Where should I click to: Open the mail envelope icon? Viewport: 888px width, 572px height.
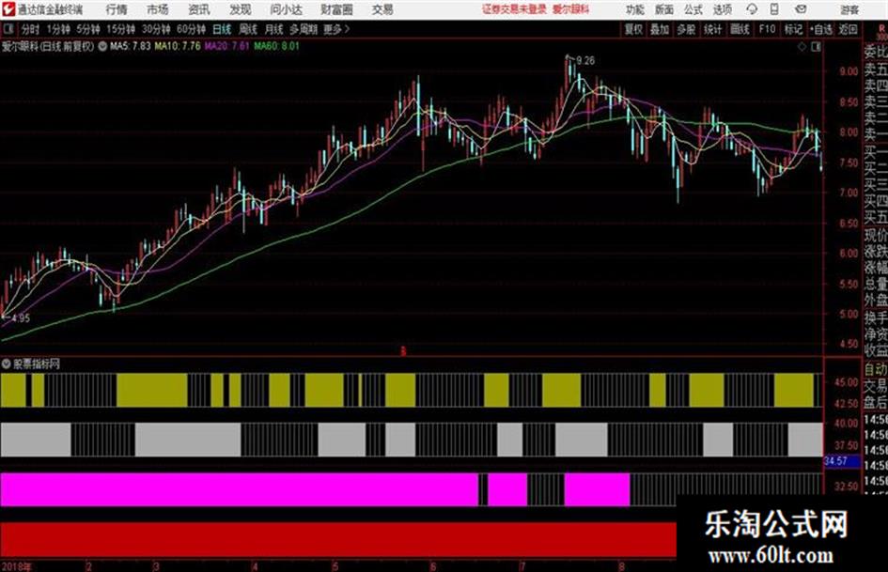click(801, 9)
